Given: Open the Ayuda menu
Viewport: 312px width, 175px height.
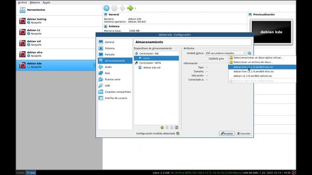Looking at the screenshot, I should coord(46,2).
